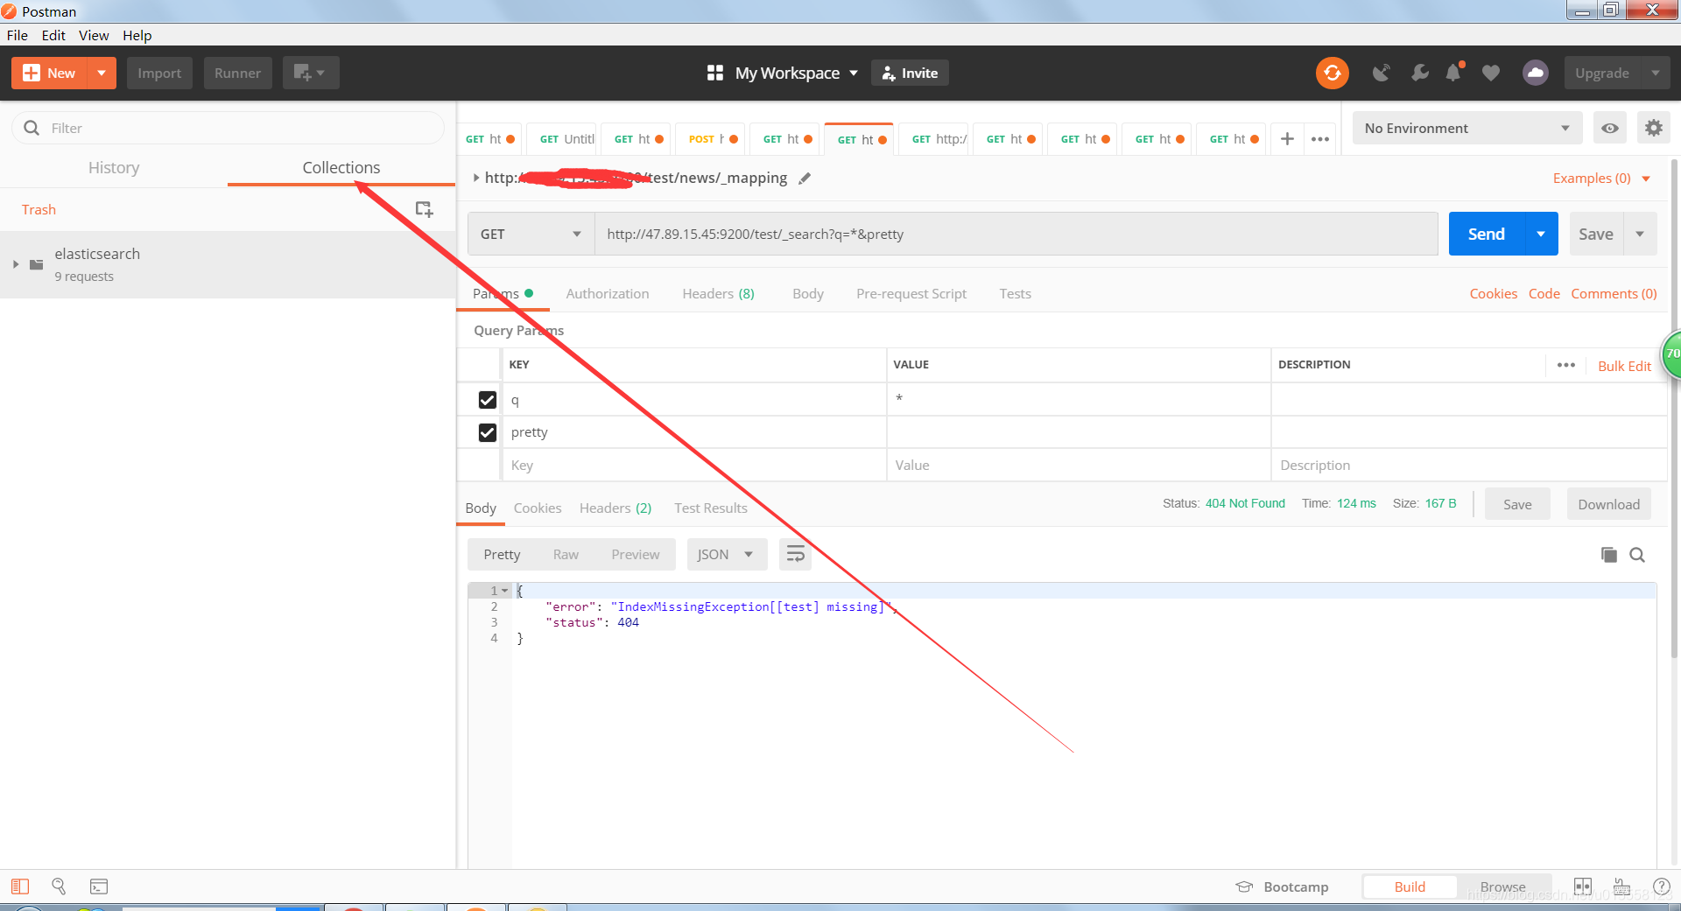Create a new collection with plus-folder icon

click(x=424, y=209)
